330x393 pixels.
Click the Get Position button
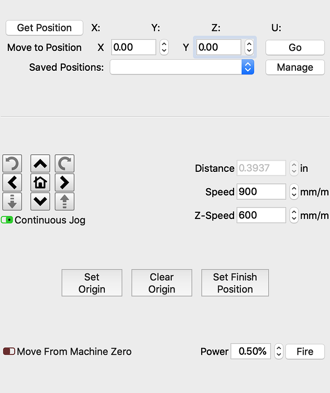[45, 28]
